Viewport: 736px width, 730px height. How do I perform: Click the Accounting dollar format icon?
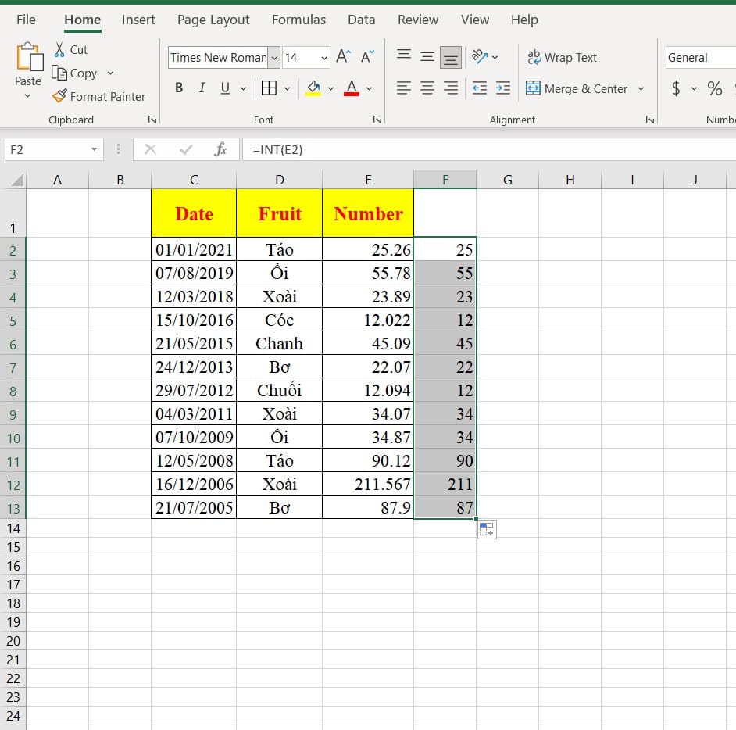pos(676,88)
